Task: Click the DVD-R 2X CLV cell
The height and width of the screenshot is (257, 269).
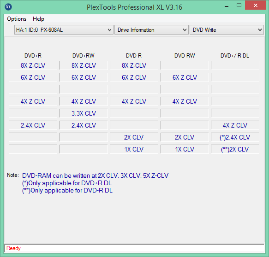Action: click(x=134, y=137)
